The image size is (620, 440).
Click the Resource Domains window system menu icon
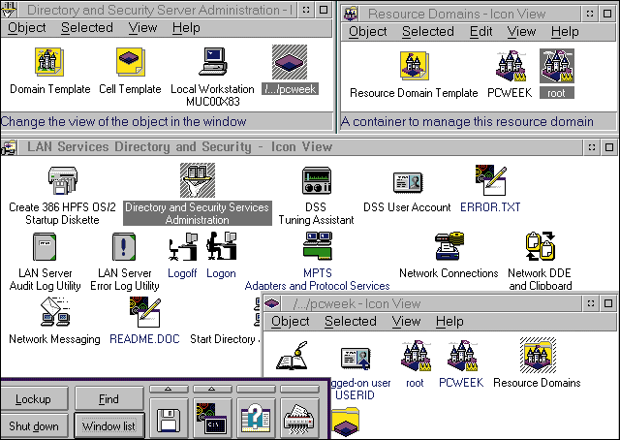pos(351,15)
